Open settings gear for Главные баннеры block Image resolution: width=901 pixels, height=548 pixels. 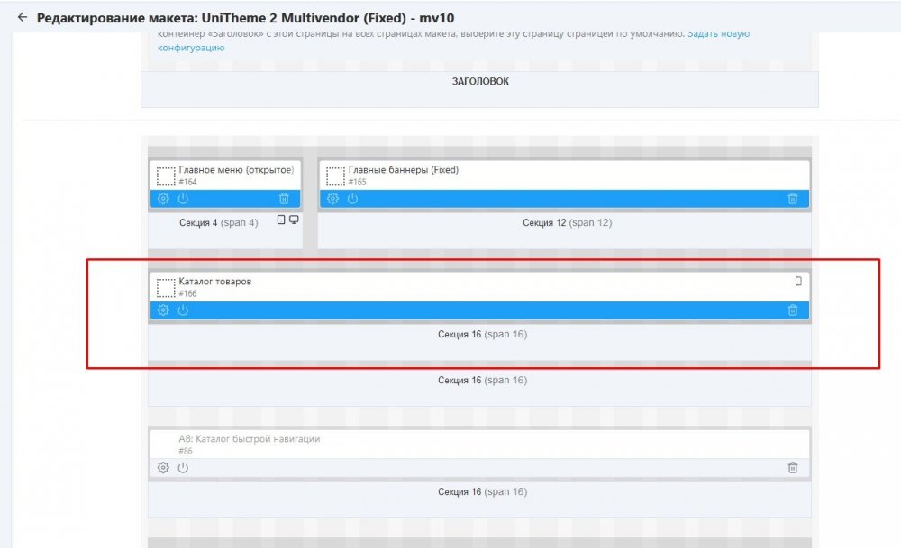(332, 199)
